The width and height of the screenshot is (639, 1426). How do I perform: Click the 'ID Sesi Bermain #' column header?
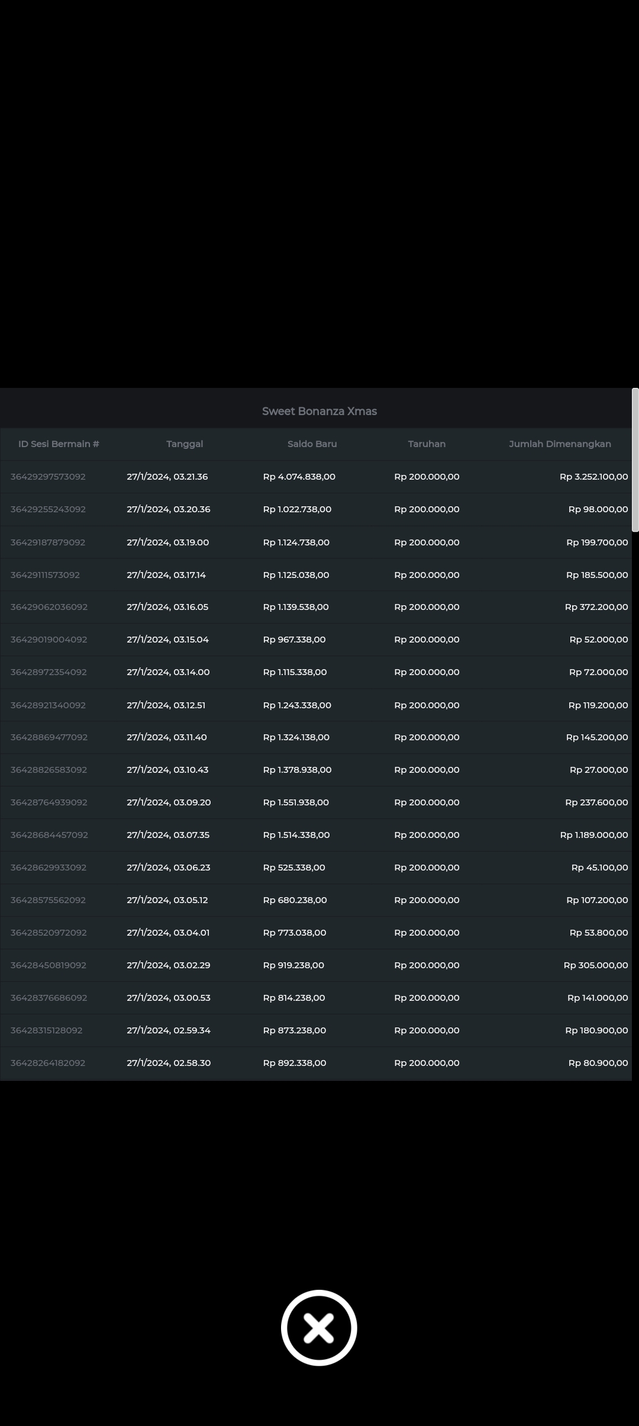coord(59,444)
